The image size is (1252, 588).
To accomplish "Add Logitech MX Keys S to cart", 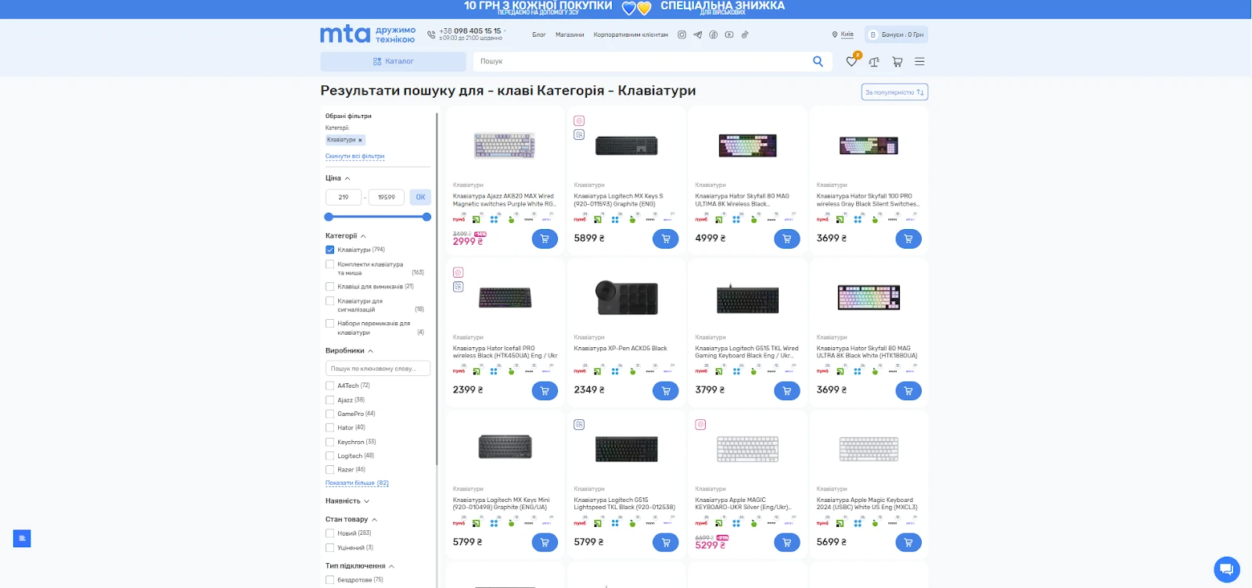I will (x=666, y=238).
